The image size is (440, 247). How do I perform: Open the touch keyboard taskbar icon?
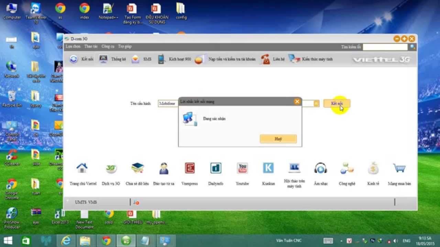click(328, 241)
